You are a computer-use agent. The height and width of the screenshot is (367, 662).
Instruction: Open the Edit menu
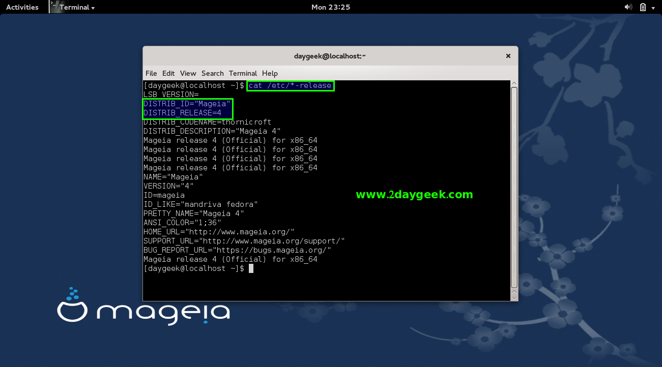(x=168, y=73)
